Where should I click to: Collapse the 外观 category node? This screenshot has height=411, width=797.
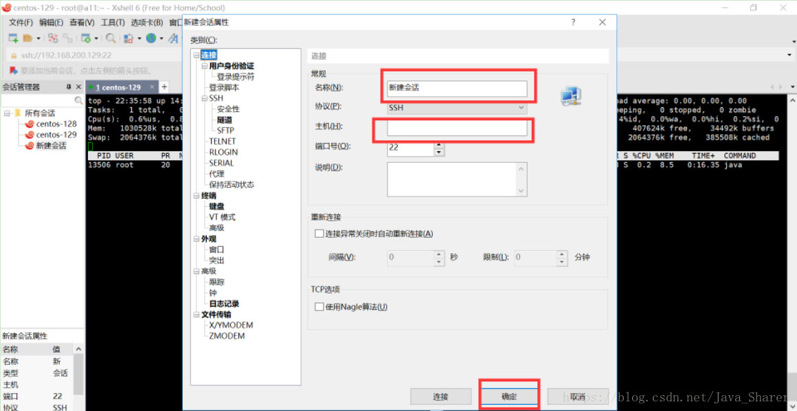pyautogui.click(x=197, y=238)
